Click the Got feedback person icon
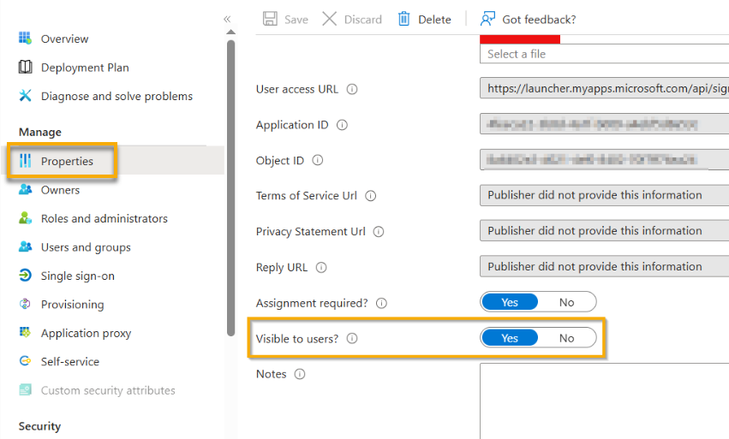 click(x=488, y=19)
